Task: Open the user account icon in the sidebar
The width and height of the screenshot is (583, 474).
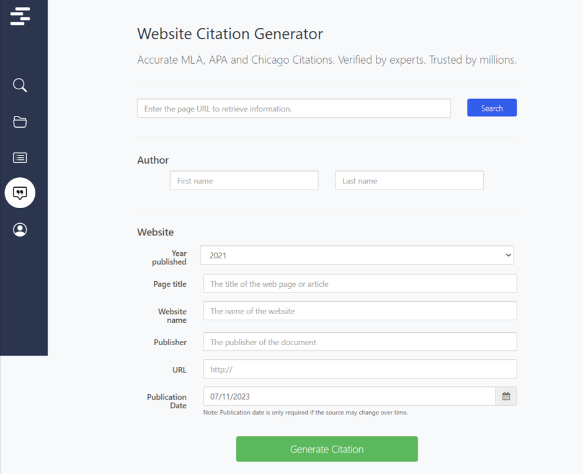Action: [x=19, y=229]
